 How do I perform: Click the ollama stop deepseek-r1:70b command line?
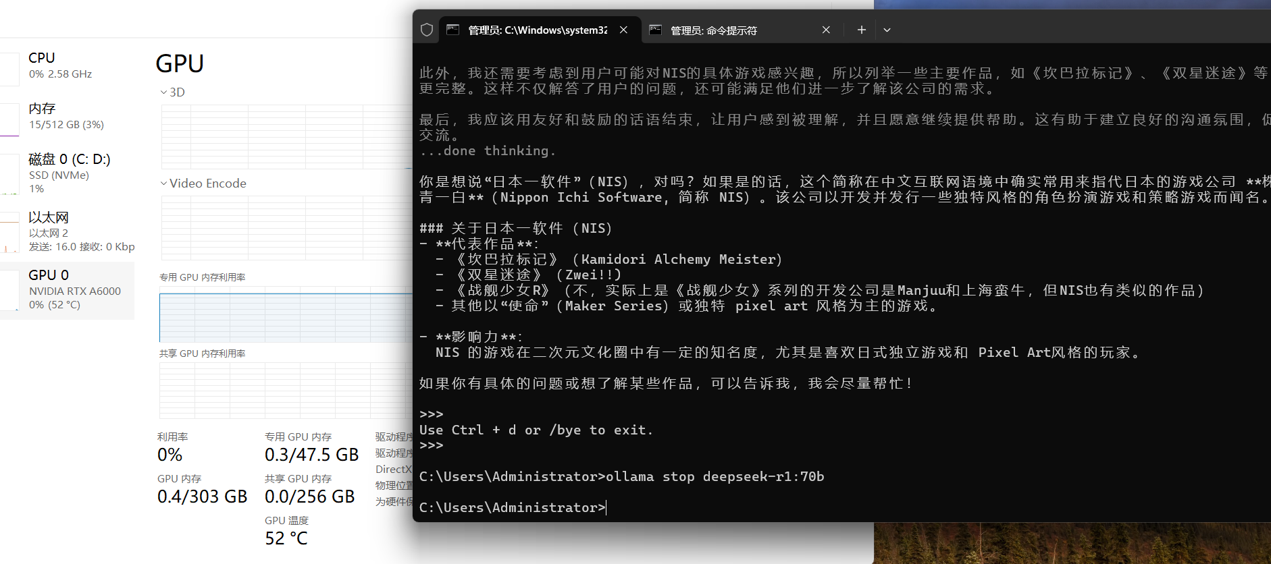click(x=621, y=477)
